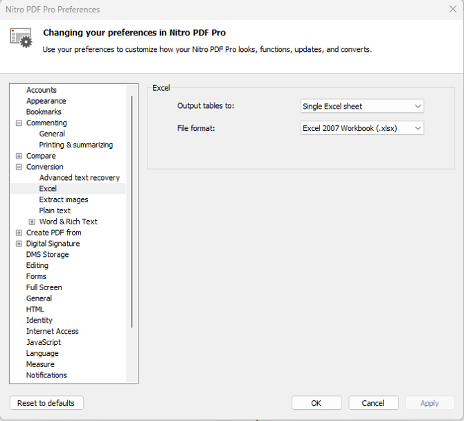Expand the Create PDF from node
The image size is (464, 421).
[19, 233]
